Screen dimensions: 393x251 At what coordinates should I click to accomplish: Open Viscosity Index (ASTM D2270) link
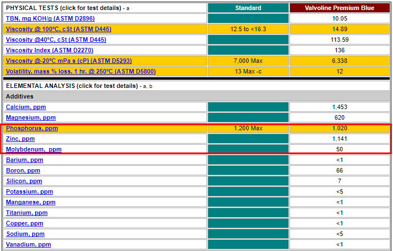pyautogui.click(x=50, y=50)
